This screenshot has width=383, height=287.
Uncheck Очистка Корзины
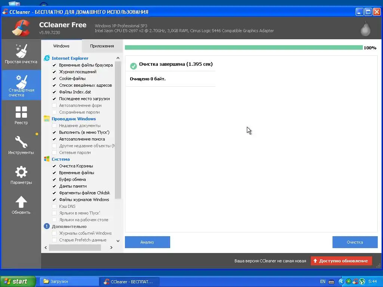pyautogui.click(x=54, y=166)
